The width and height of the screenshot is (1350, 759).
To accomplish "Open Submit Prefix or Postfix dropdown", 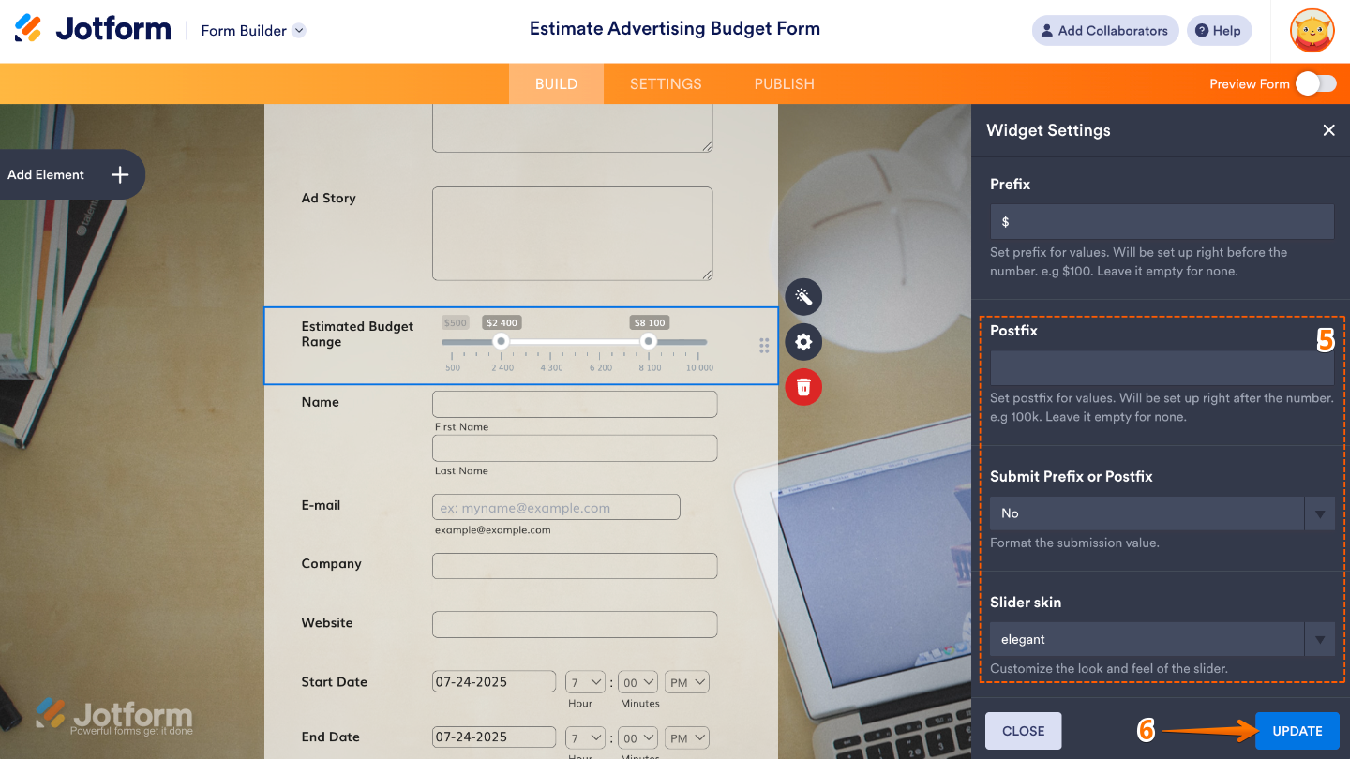I will [1162, 513].
